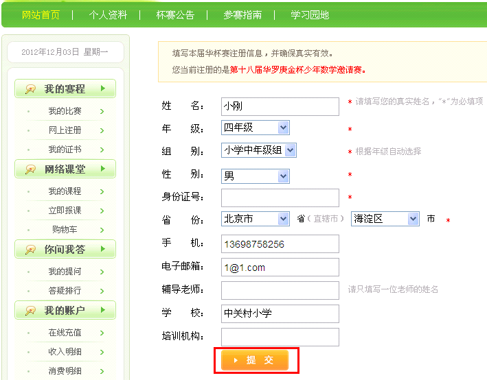Image resolution: width=487 pixels, height=380 pixels.
Task: Open 参赛指南 navigation item
Action: click(x=242, y=14)
